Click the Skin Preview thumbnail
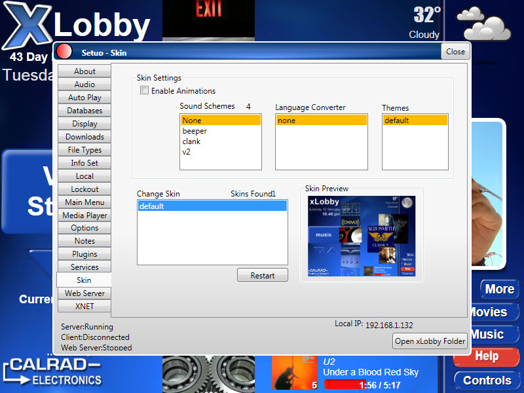This screenshot has width=524, height=393. (362, 236)
